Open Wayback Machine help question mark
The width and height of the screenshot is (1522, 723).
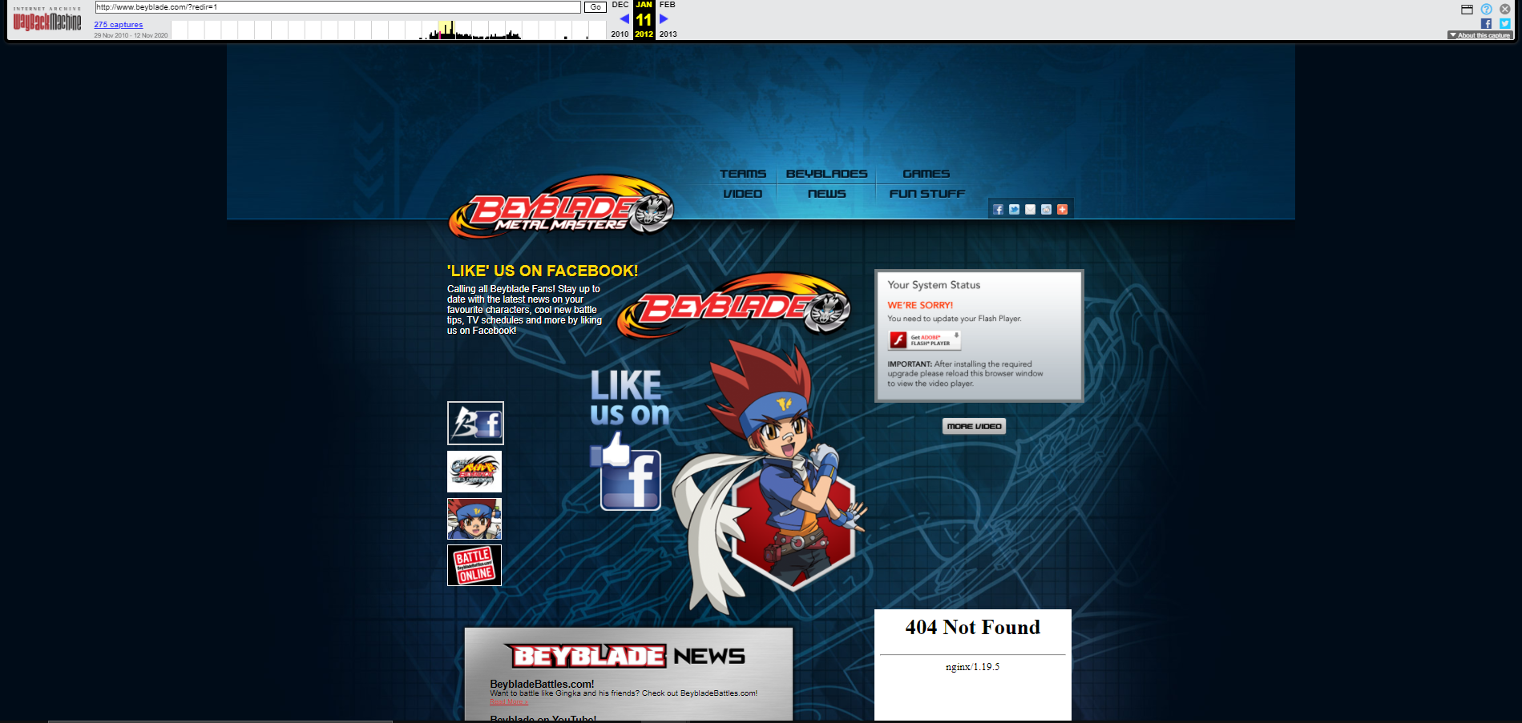[1486, 10]
